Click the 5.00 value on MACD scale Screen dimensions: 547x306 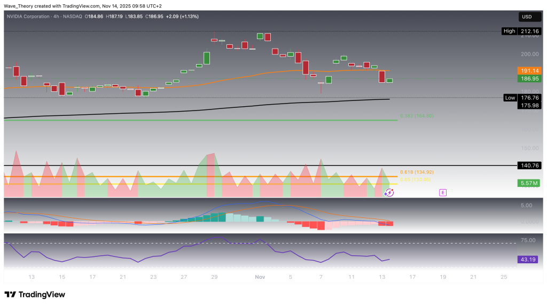(x=526, y=205)
